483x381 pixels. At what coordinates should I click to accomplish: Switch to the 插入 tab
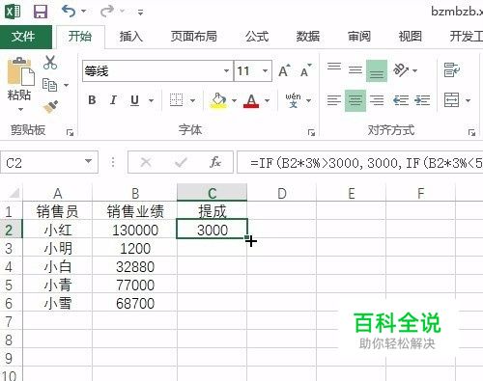point(130,37)
